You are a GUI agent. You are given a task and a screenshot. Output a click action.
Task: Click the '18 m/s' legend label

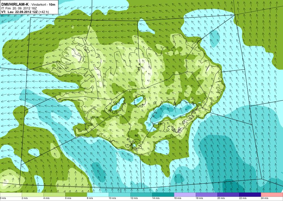click(x=199, y=198)
